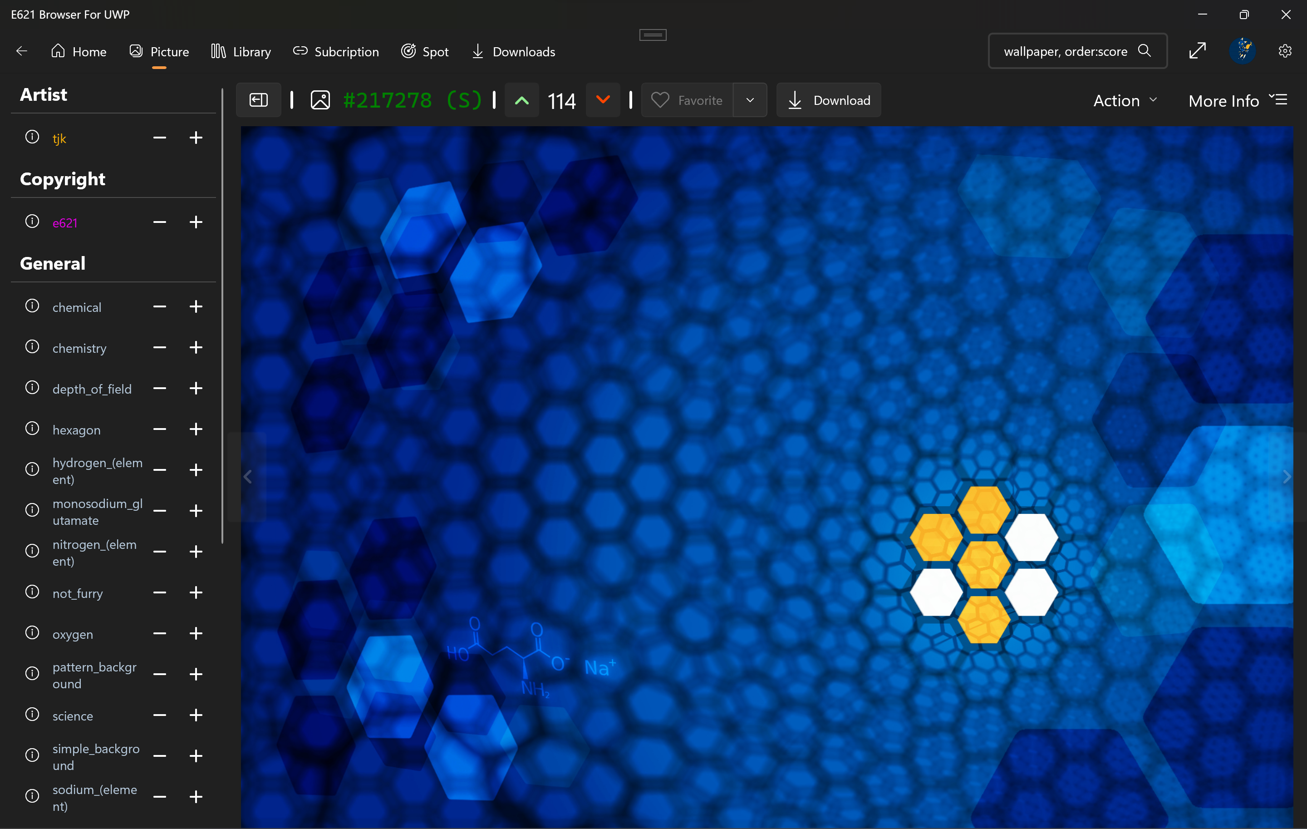Go to next image arrow
Screen dimensions: 1307x829
pos(1287,477)
